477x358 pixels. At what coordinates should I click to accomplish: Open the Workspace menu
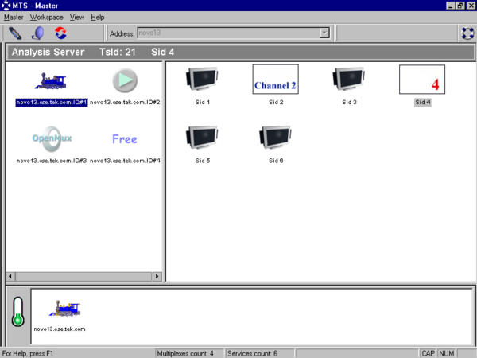pos(46,17)
